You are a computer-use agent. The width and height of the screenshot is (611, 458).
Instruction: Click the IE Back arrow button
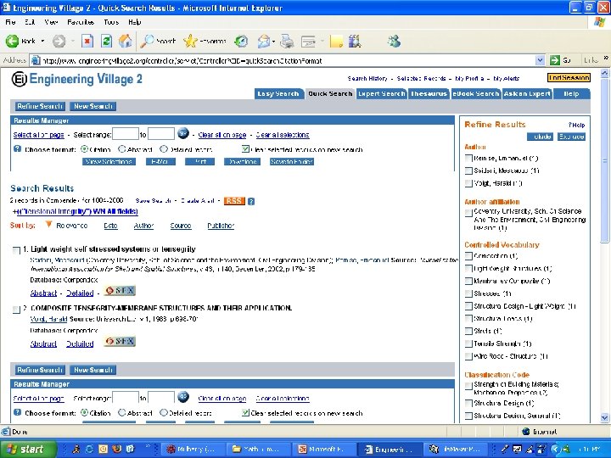(x=13, y=41)
